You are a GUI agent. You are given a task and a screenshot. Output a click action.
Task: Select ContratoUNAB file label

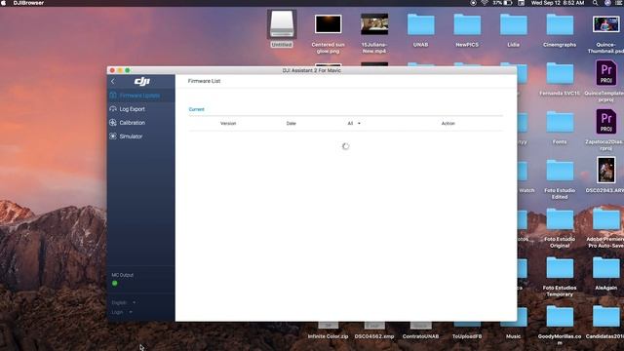pos(420,336)
